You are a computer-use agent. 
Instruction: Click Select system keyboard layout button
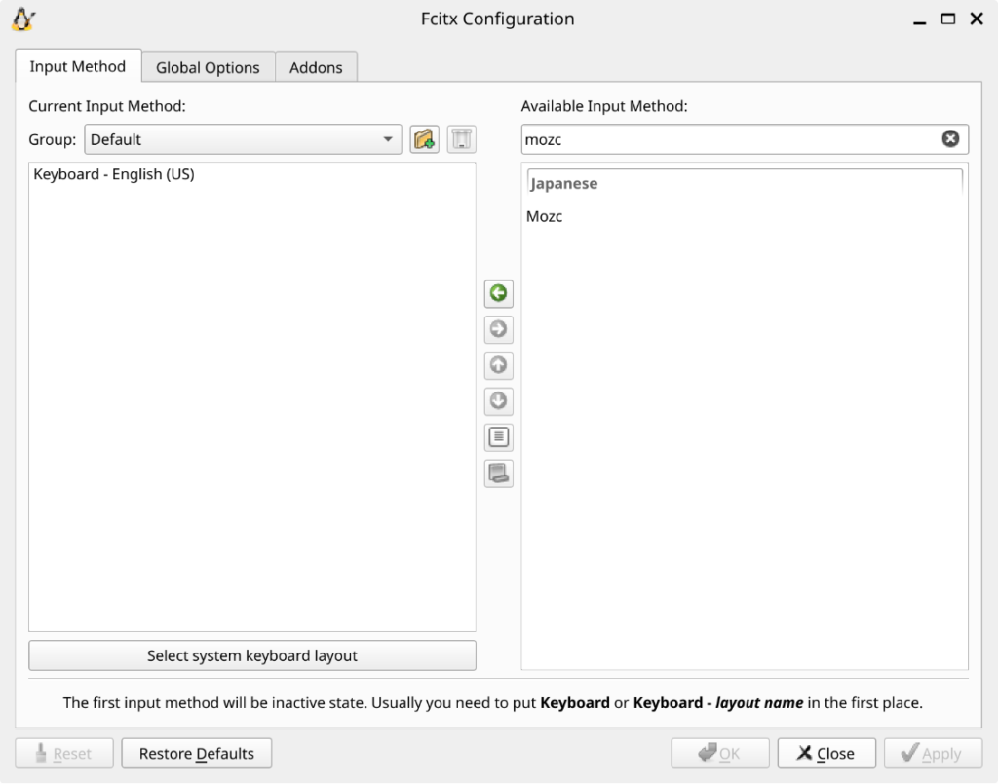coord(251,655)
